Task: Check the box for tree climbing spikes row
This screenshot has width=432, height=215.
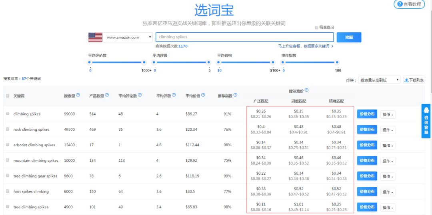Action: pyautogui.click(x=8, y=206)
